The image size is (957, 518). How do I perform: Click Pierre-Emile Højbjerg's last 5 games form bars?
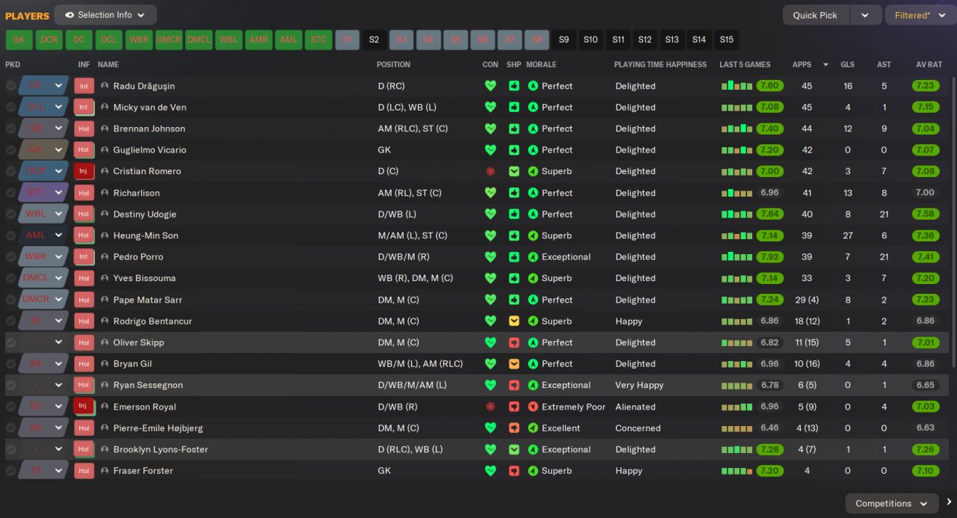[737, 428]
